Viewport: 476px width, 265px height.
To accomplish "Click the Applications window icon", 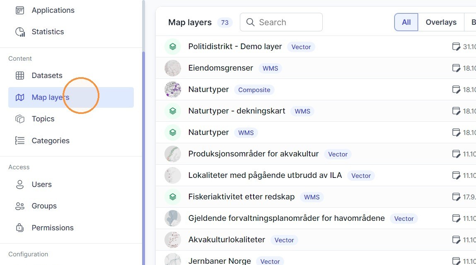I will pyautogui.click(x=20, y=10).
